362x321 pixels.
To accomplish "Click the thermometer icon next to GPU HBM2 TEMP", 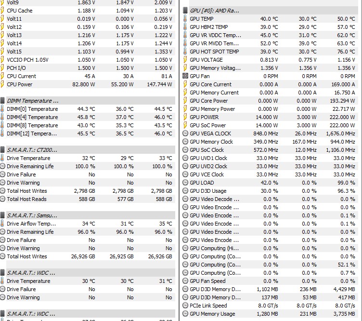I will (185, 27).
